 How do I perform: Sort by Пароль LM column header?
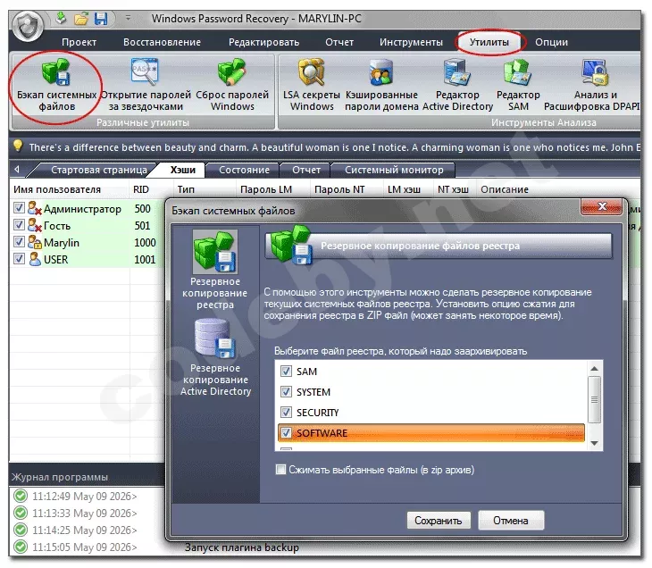pyautogui.click(x=266, y=189)
